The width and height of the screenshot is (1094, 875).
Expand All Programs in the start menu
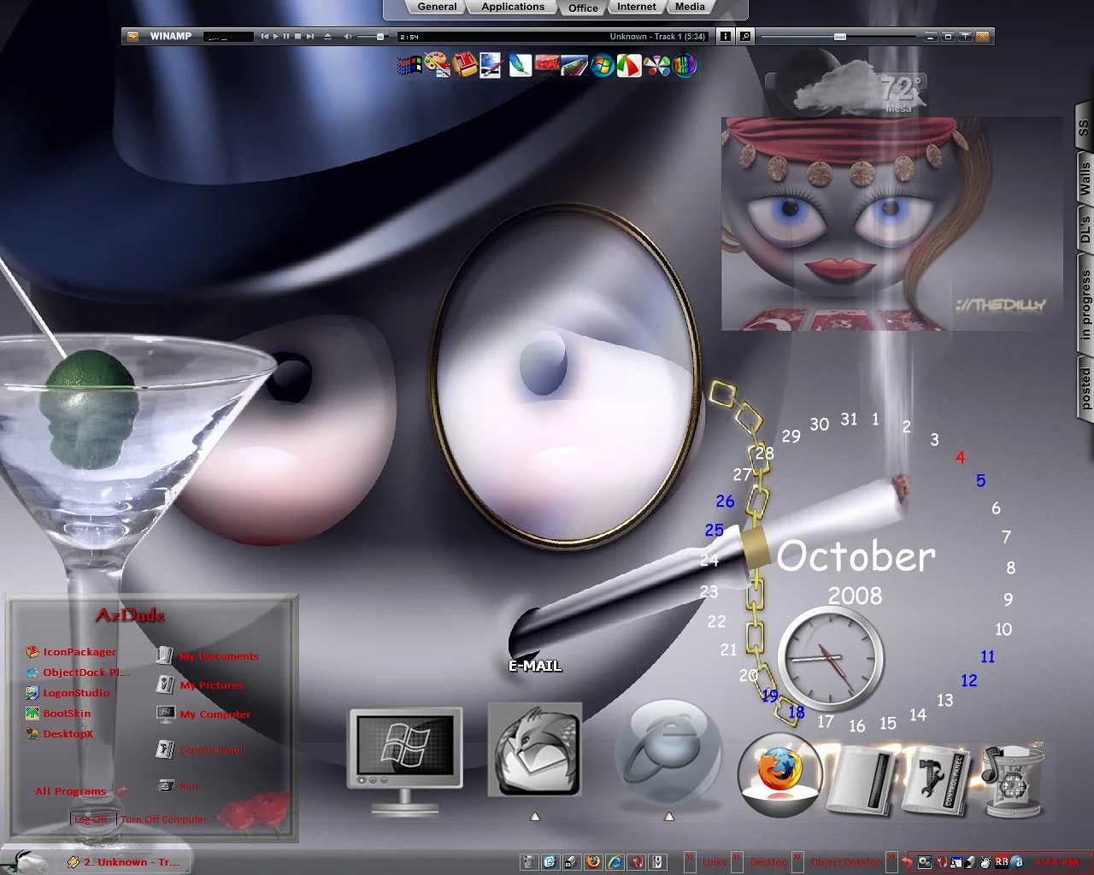[x=70, y=791]
